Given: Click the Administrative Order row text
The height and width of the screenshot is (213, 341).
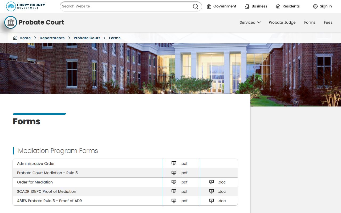Looking at the screenshot, I should coord(36,163).
